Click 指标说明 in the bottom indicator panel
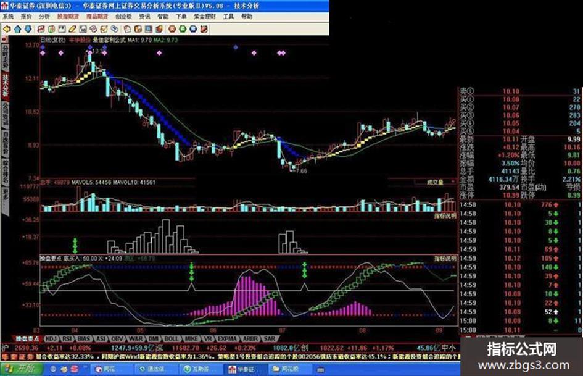This screenshot has height=376, width=583. 445,258
